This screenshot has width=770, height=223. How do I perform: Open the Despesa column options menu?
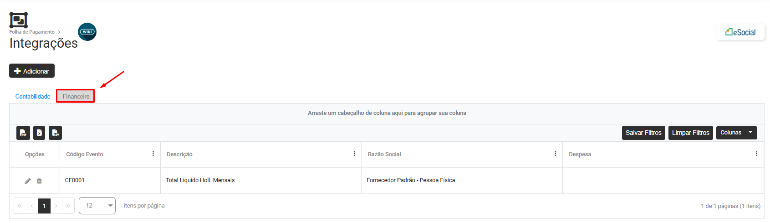756,154
